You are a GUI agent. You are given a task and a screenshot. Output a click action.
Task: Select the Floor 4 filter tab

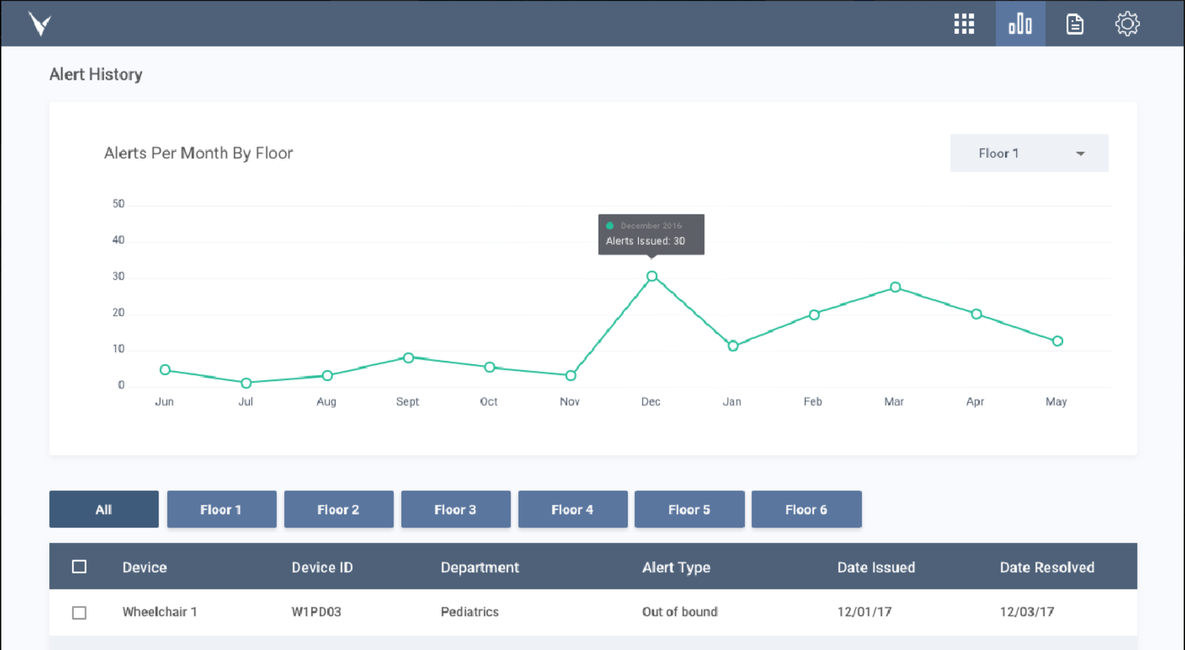[573, 509]
